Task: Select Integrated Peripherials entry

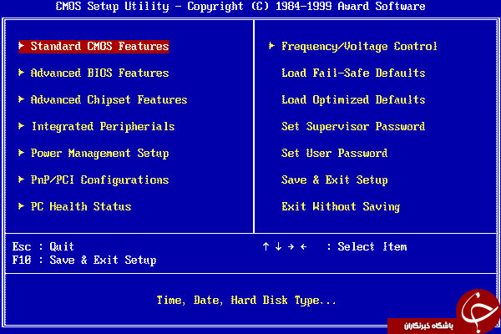Action: point(103,127)
